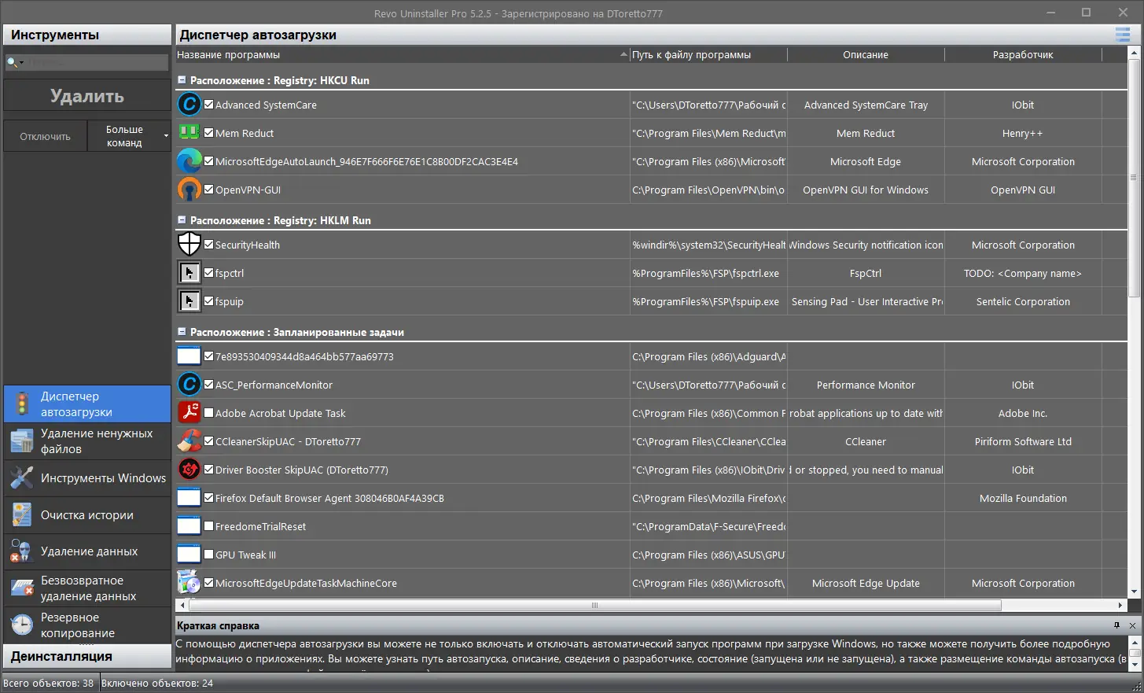This screenshot has height=693, width=1144.
Task: Click the Удалить button
Action: coord(87,96)
